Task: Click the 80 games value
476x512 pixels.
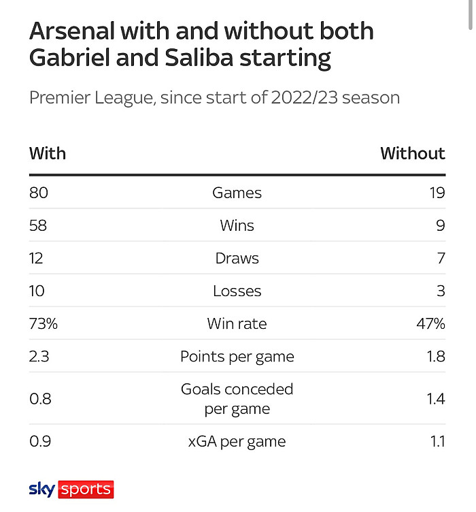Action: [x=39, y=193]
